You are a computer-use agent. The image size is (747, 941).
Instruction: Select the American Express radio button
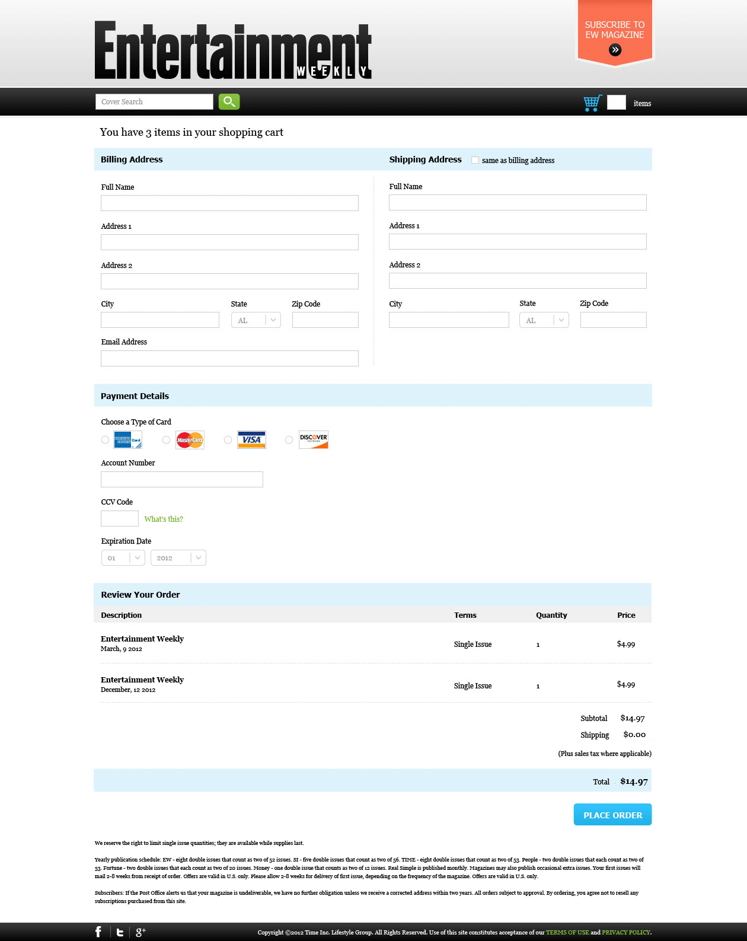(x=105, y=440)
